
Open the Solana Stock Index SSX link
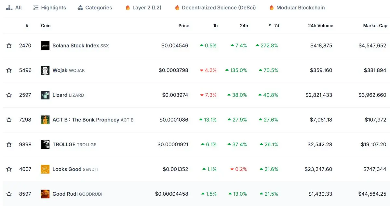coord(81,45)
